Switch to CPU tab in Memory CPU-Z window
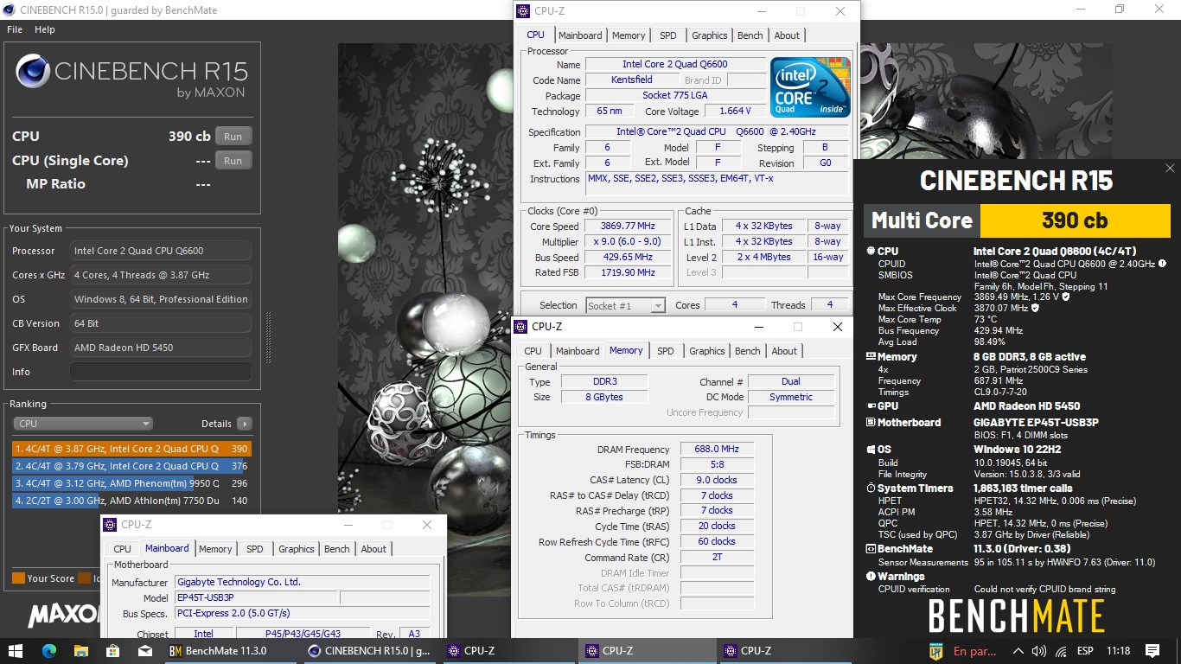1181x664 pixels. click(533, 351)
